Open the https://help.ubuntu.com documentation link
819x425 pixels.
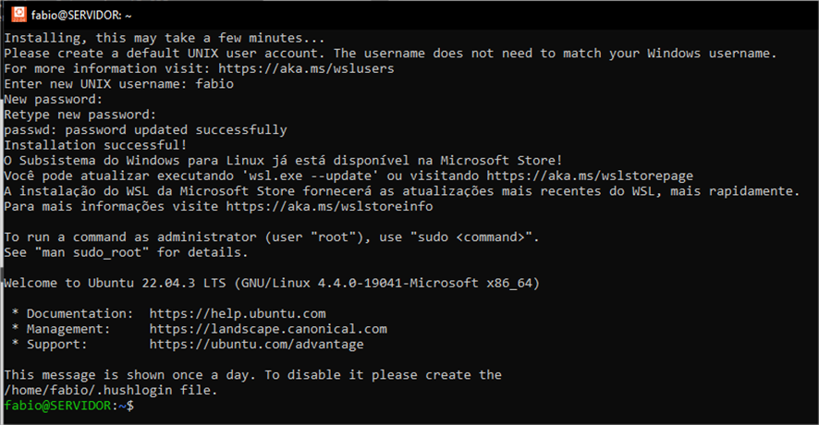pos(238,314)
